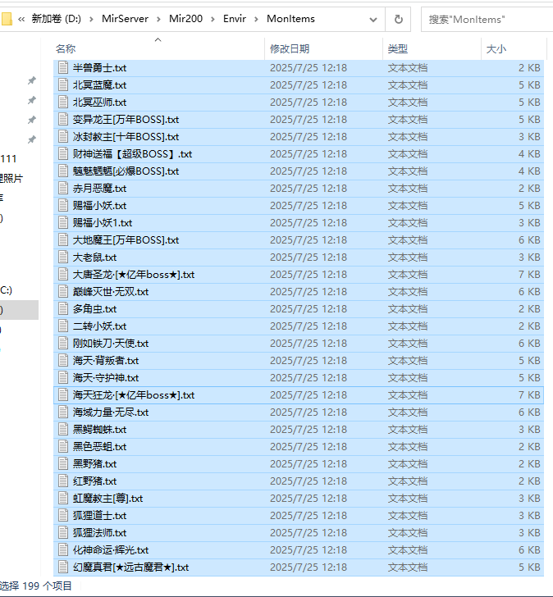
Task: Click the file icon of 巅峰灭世·无双.txt
Action: pos(63,292)
